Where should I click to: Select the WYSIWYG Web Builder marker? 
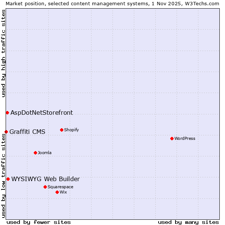(8, 179)
